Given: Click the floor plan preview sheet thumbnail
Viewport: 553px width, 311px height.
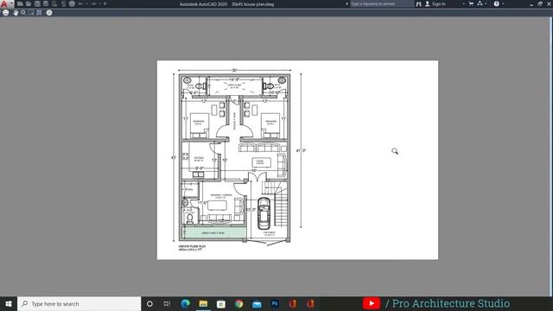Looking at the screenshot, I should (x=297, y=160).
